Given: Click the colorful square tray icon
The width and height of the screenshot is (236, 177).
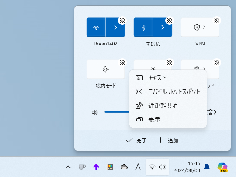Looking at the screenshot, I should (110, 167).
